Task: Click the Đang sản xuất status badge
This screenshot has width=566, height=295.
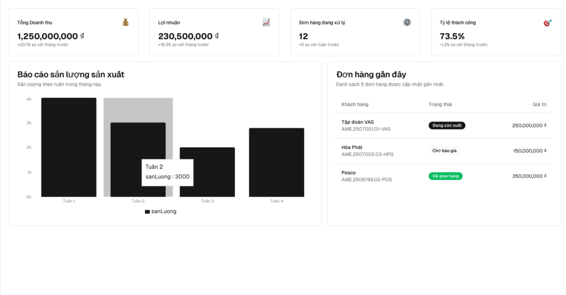Action: [x=447, y=125]
